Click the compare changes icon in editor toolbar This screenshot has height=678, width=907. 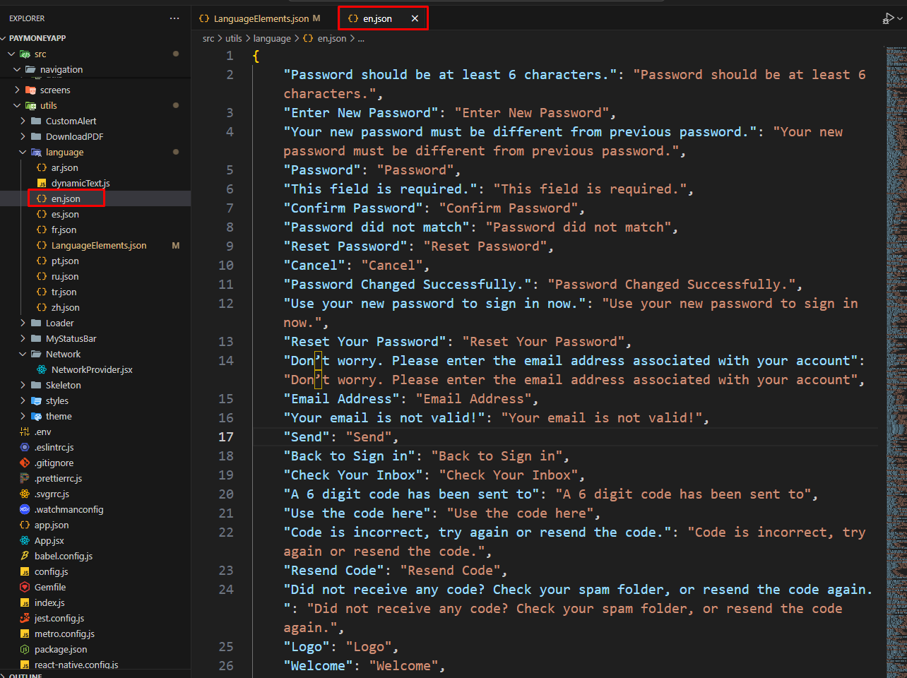pos(888,18)
